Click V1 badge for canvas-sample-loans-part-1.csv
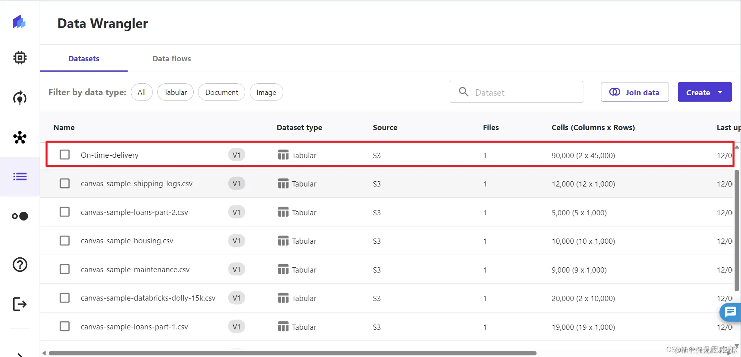The image size is (741, 357). pos(236,327)
